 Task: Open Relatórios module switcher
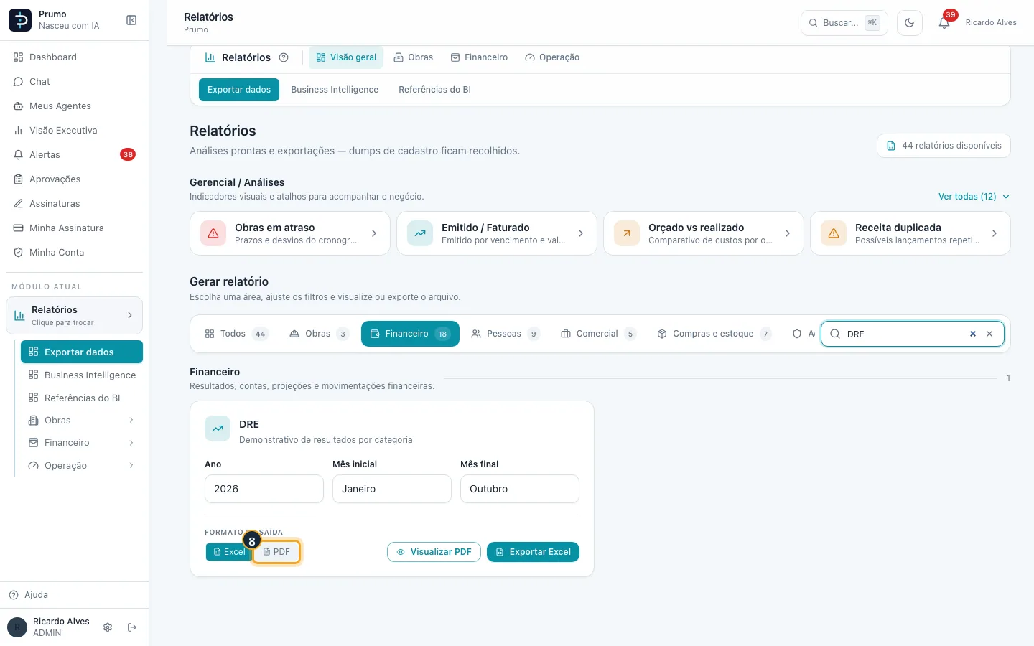[x=75, y=316]
